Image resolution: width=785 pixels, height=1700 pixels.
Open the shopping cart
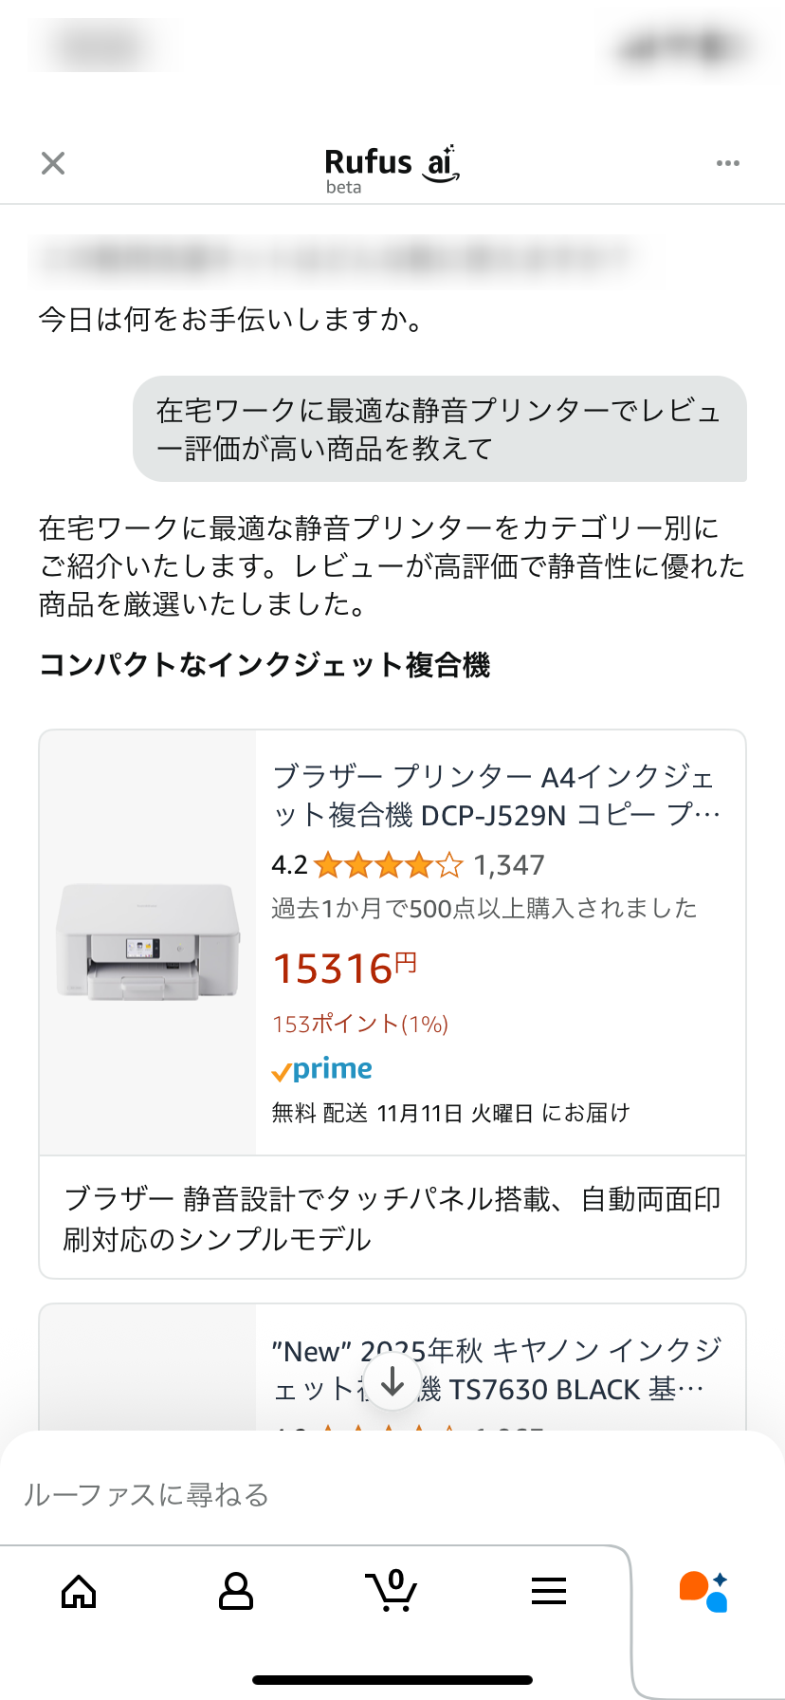click(x=391, y=1591)
